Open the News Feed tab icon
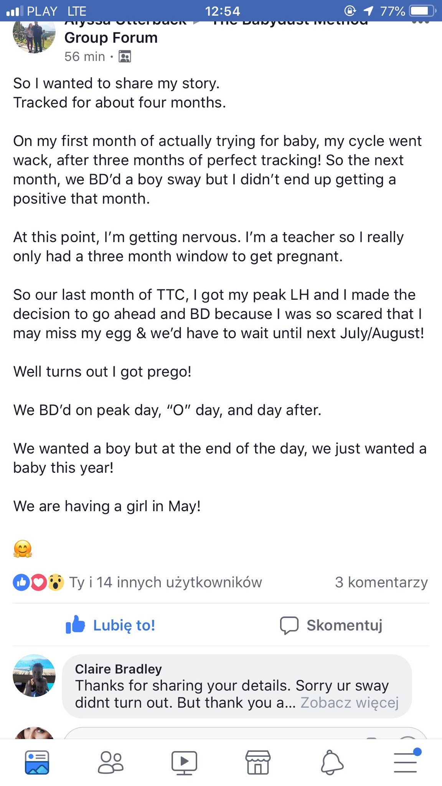Image resolution: width=442 pixels, height=786 pixels. (x=37, y=762)
